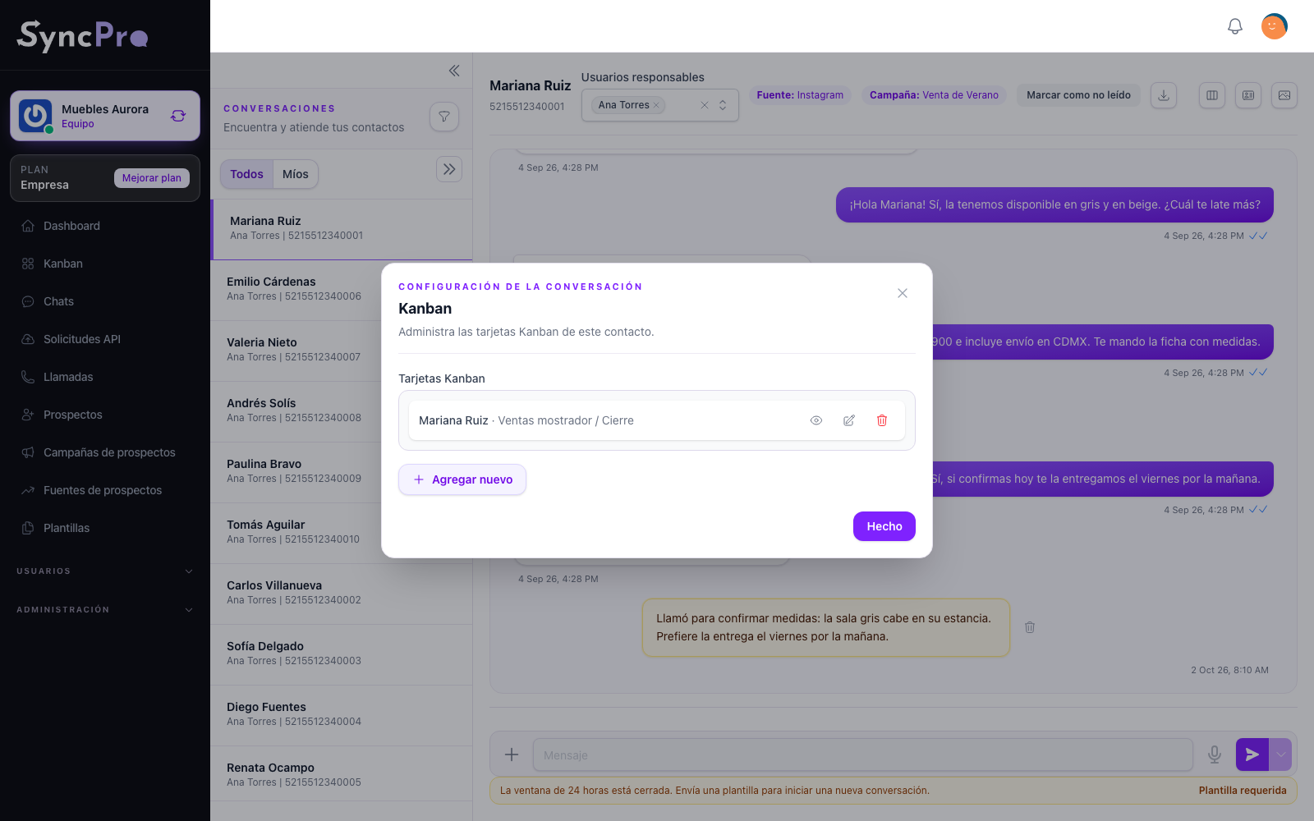
Task: Open Fuentes de prospectos
Action: tap(105, 490)
